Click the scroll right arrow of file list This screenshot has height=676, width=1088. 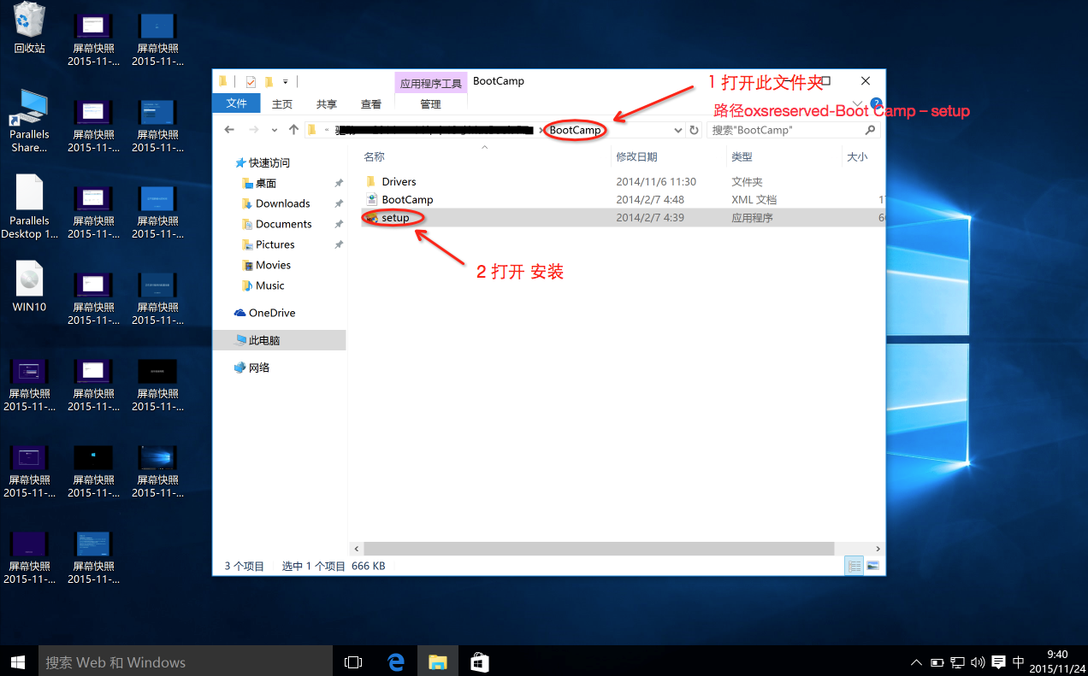coord(878,549)
